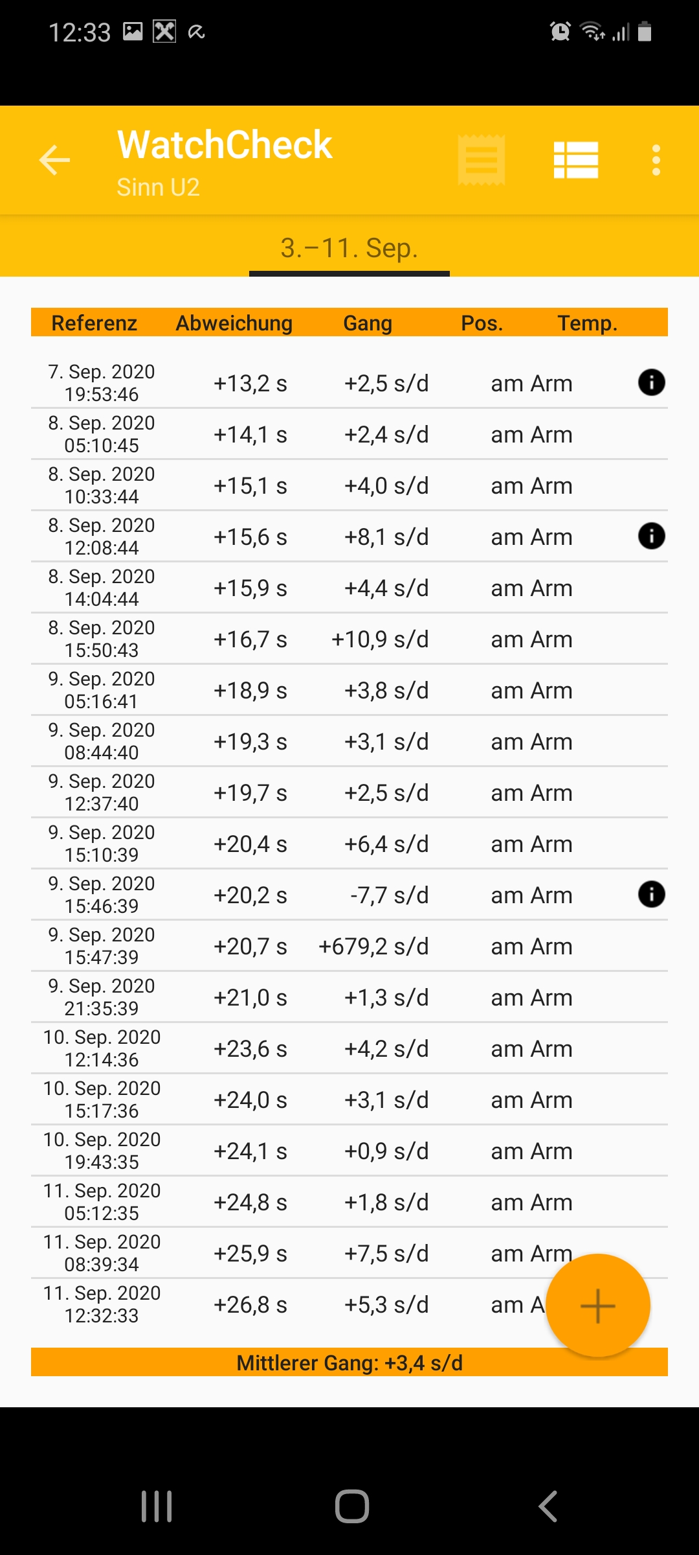Open the 11. Sep 05:12:35 log row
This screenshot has height=1555, width=699.
point(349,1202)
